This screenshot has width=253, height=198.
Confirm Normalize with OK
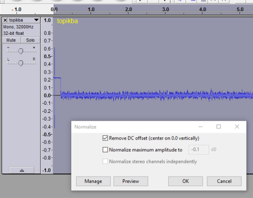point(186,181)
